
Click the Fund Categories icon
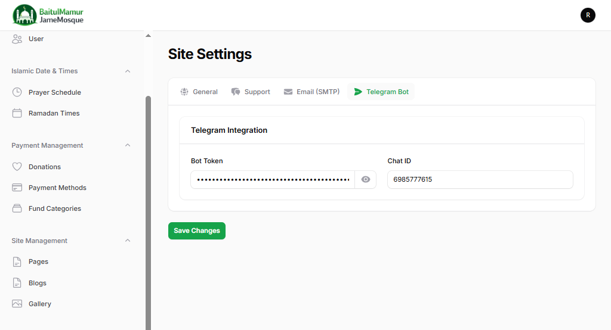(17, 208)
